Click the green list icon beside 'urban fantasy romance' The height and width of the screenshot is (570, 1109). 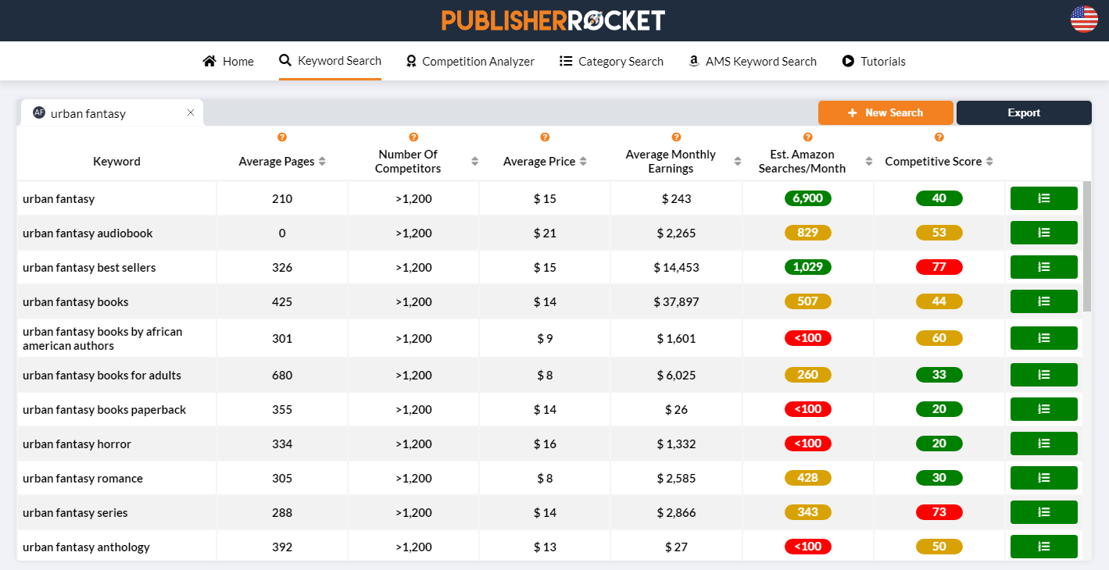(1043, 477)
